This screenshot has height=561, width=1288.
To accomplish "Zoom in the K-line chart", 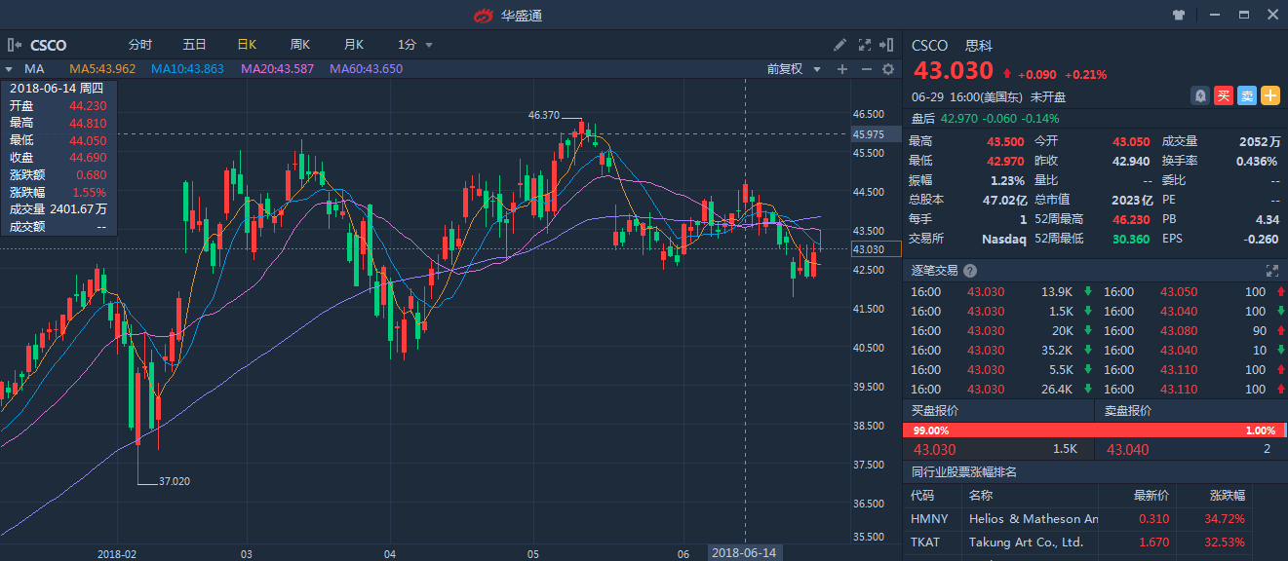I will pos(842,69).
